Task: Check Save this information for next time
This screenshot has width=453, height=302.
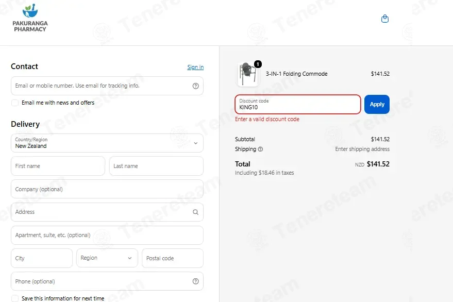Action: click(x=15, y=298)
